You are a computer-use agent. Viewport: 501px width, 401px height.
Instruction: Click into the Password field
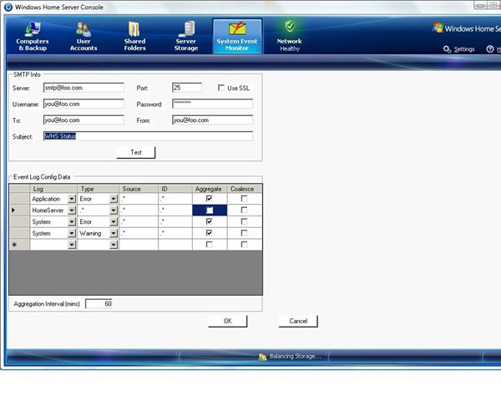click(x=212, y=104)
